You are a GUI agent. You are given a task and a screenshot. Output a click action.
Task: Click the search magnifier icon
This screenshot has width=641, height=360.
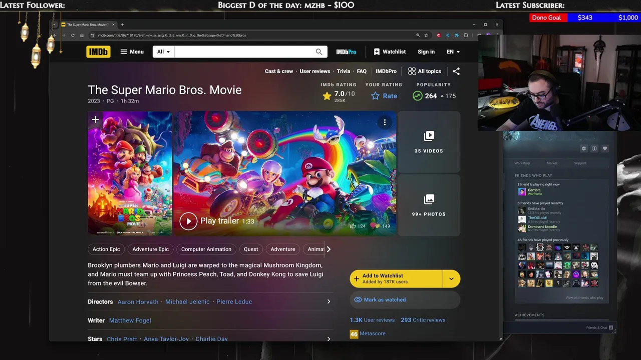click(x=319, y=51)
